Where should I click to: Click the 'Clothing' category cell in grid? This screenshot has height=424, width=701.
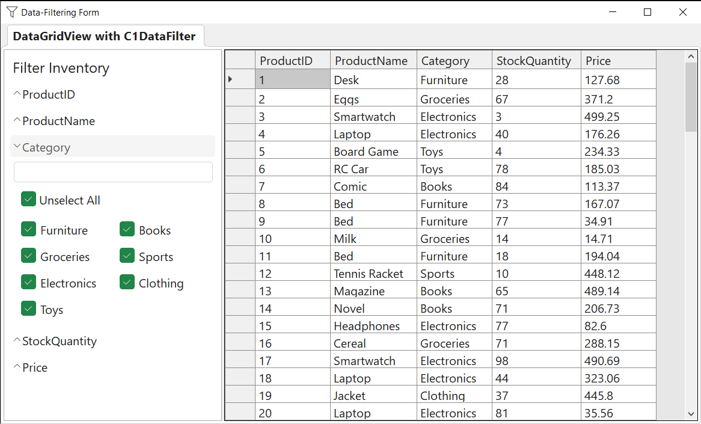click(x=455, y=394)
